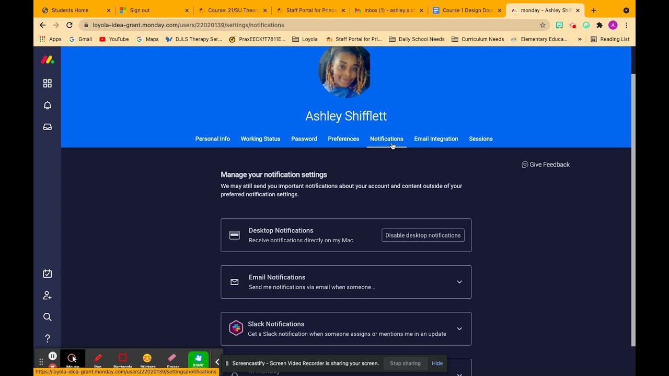Screen dimensions: 669x376
Task: Open Chrome's three-dot menu
Action: pyautogui.click(x=626, y=25)
